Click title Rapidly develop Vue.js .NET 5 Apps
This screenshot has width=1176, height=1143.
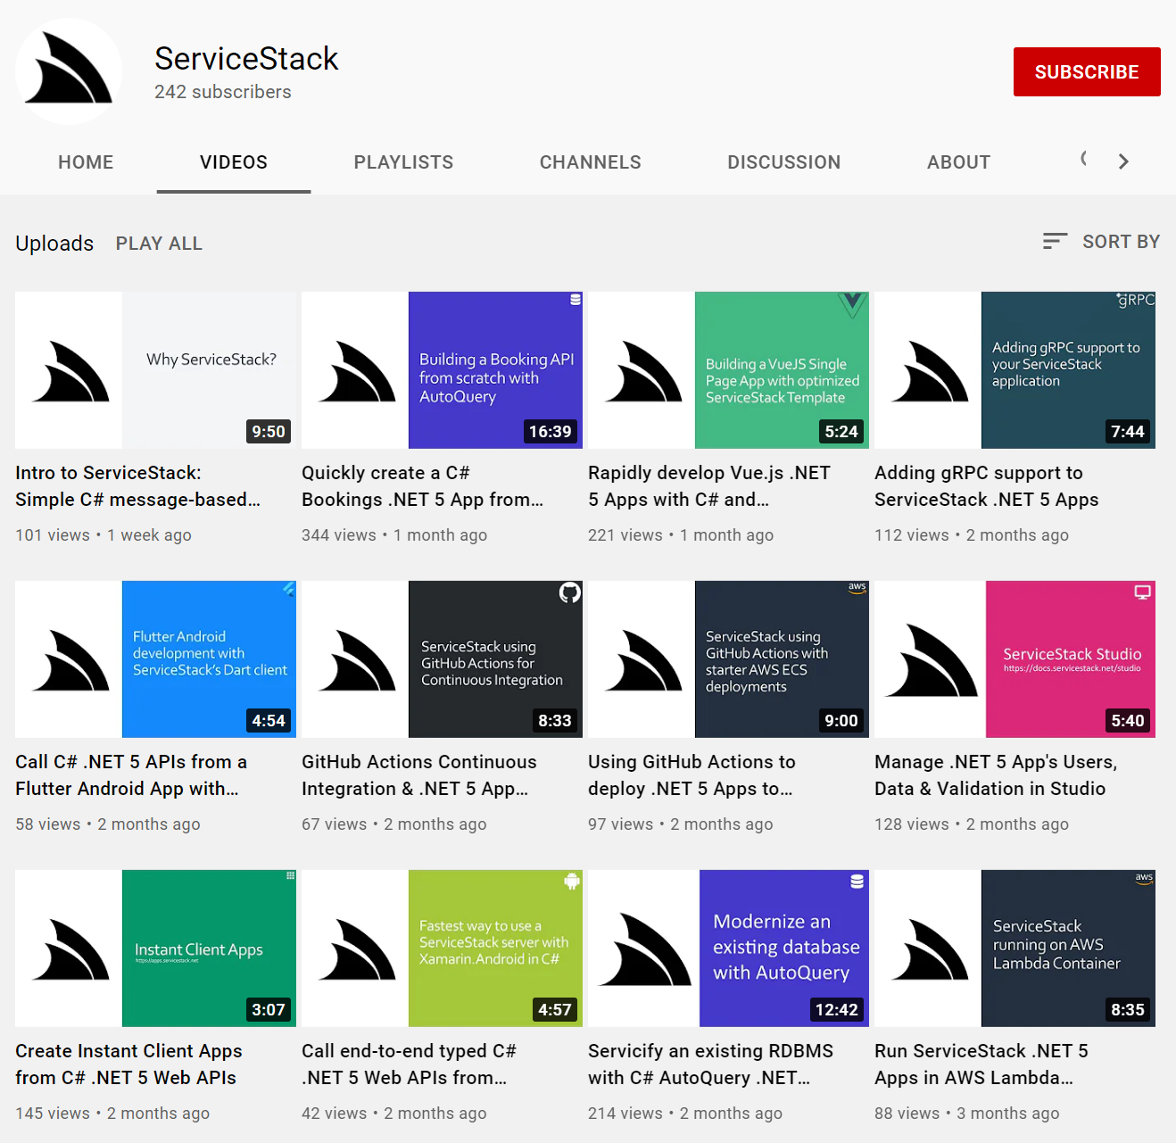[x=709, y=486]
